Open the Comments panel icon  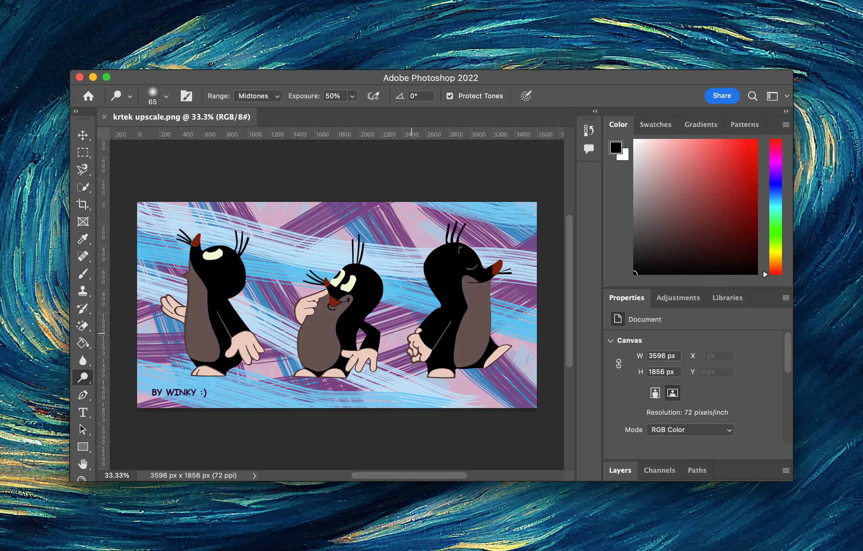(589, 149)
